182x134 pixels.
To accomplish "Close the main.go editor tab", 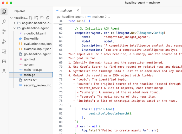I will (78, 10).
